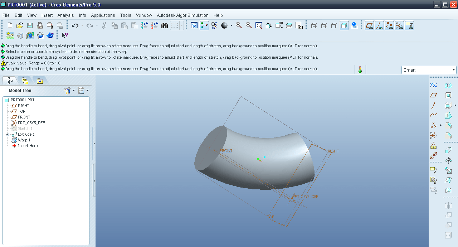The height and width of the screenshot is (247, 458).
Task: Toggle Enhanced Realism sphere icon
Action: [x=354, y=25]
